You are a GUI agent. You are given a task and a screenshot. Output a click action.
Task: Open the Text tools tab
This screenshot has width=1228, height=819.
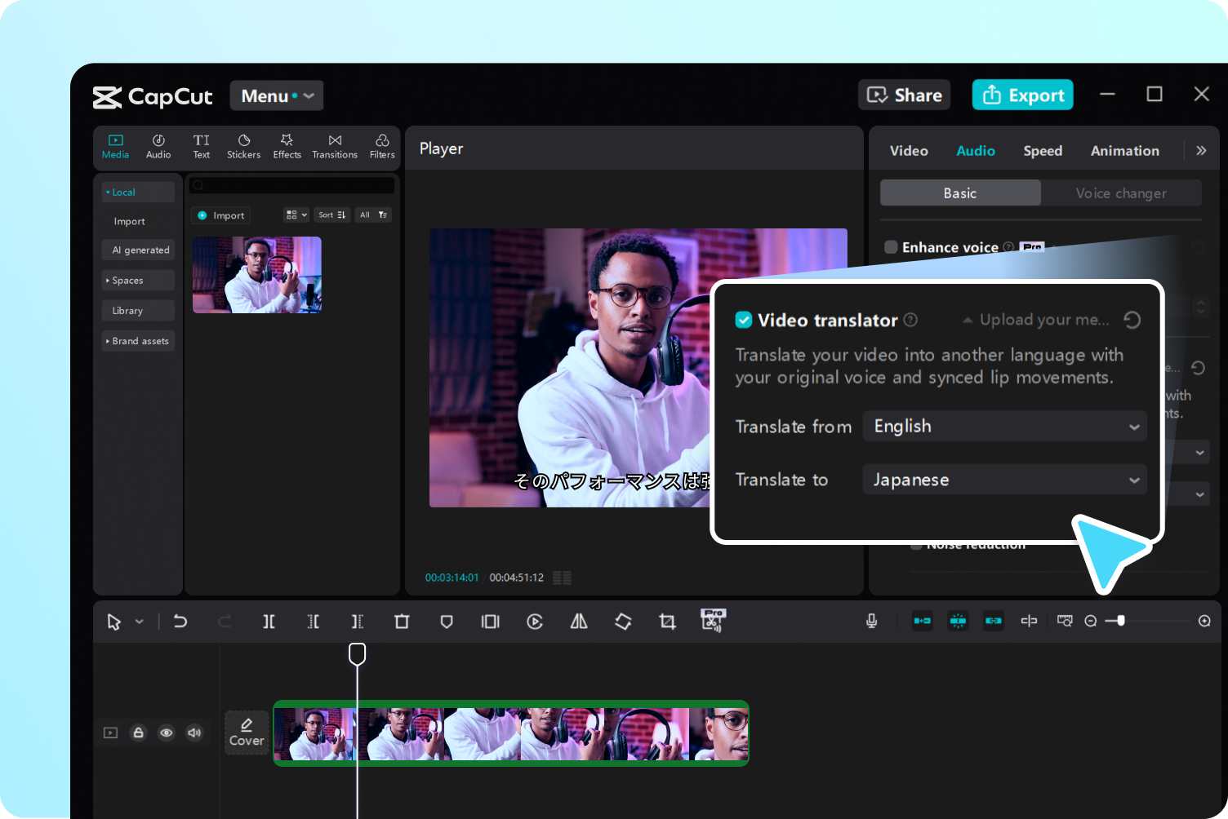pyautogui.click(x=201, y=147)
